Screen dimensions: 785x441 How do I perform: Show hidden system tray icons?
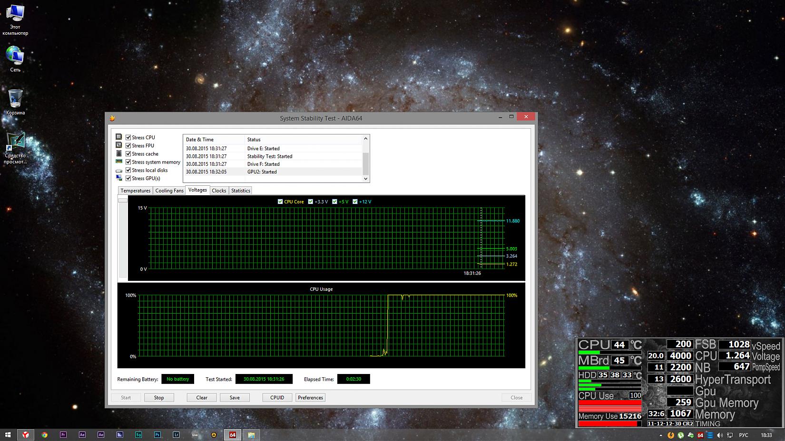coord(661,435)
